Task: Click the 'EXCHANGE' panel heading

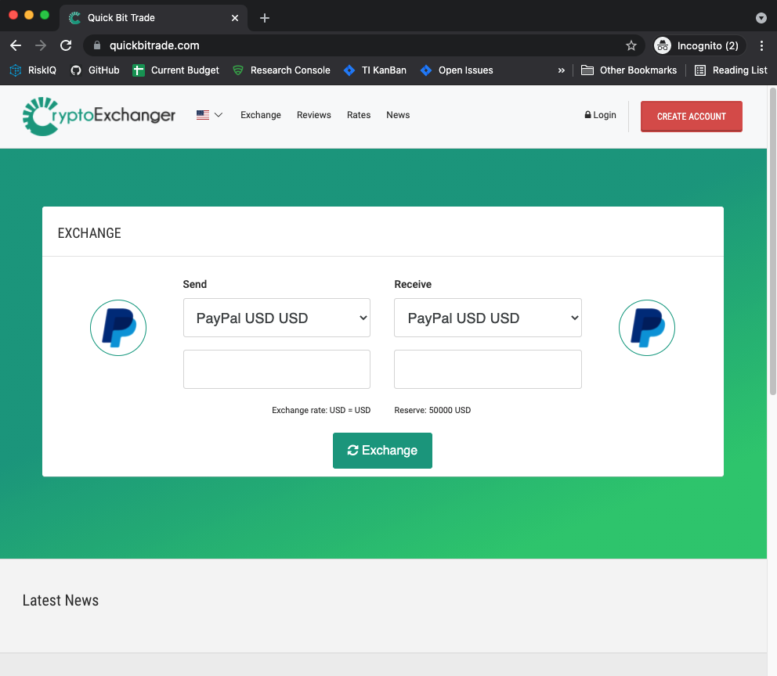Action: 89,233
